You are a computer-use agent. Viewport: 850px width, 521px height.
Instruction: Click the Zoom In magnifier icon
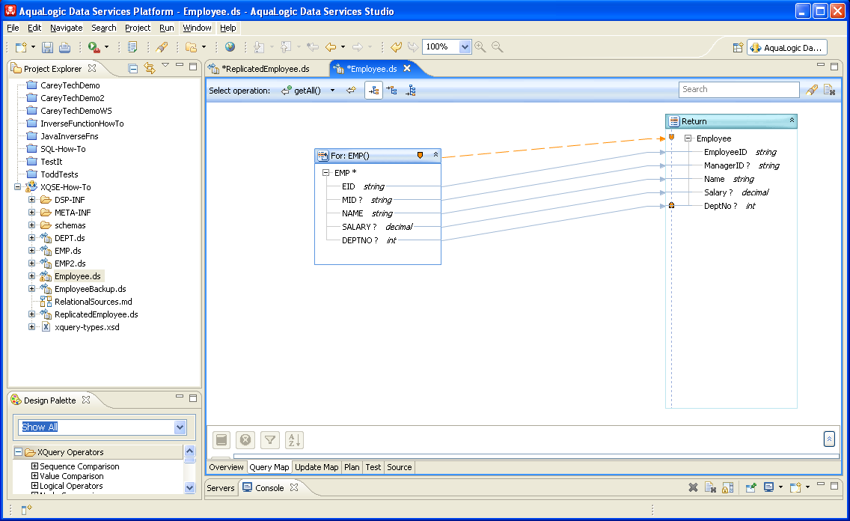pos(480,47)
